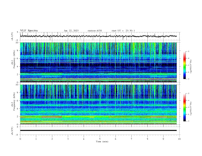
Task: Click the 'Time (min)' axis label
Action: pos(102,141)
